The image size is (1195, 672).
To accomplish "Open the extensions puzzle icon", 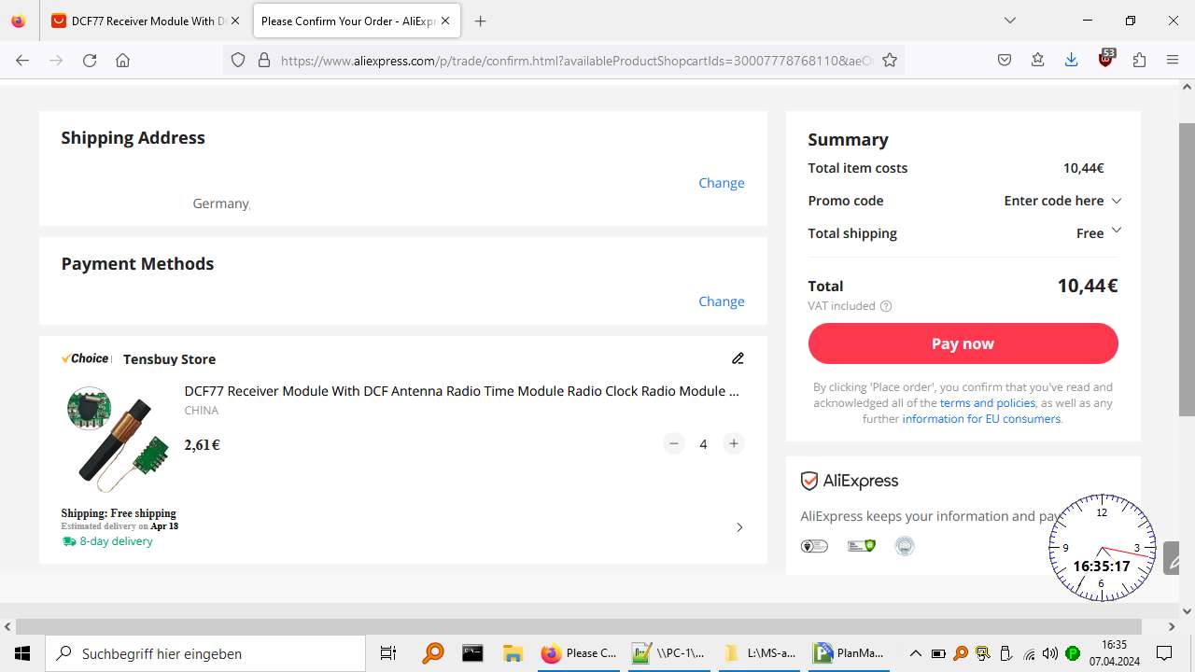I will [x=1139, y=60].
